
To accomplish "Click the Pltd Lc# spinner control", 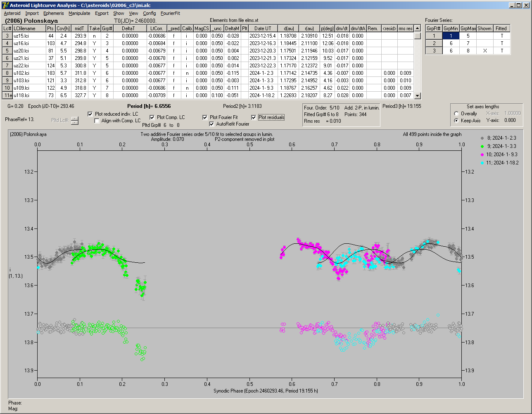I will [74, 121].
